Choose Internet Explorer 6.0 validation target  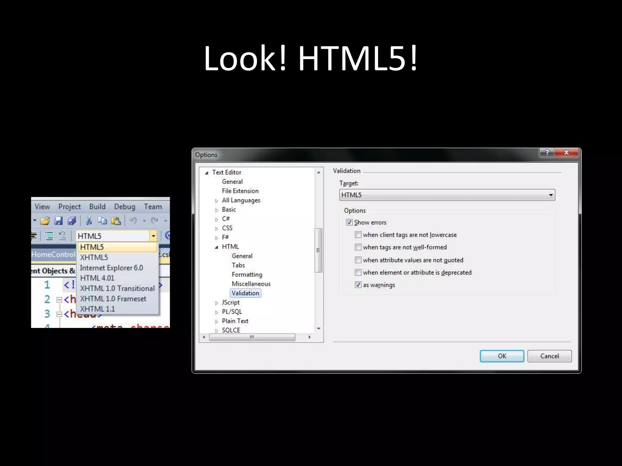click(118, 268)
